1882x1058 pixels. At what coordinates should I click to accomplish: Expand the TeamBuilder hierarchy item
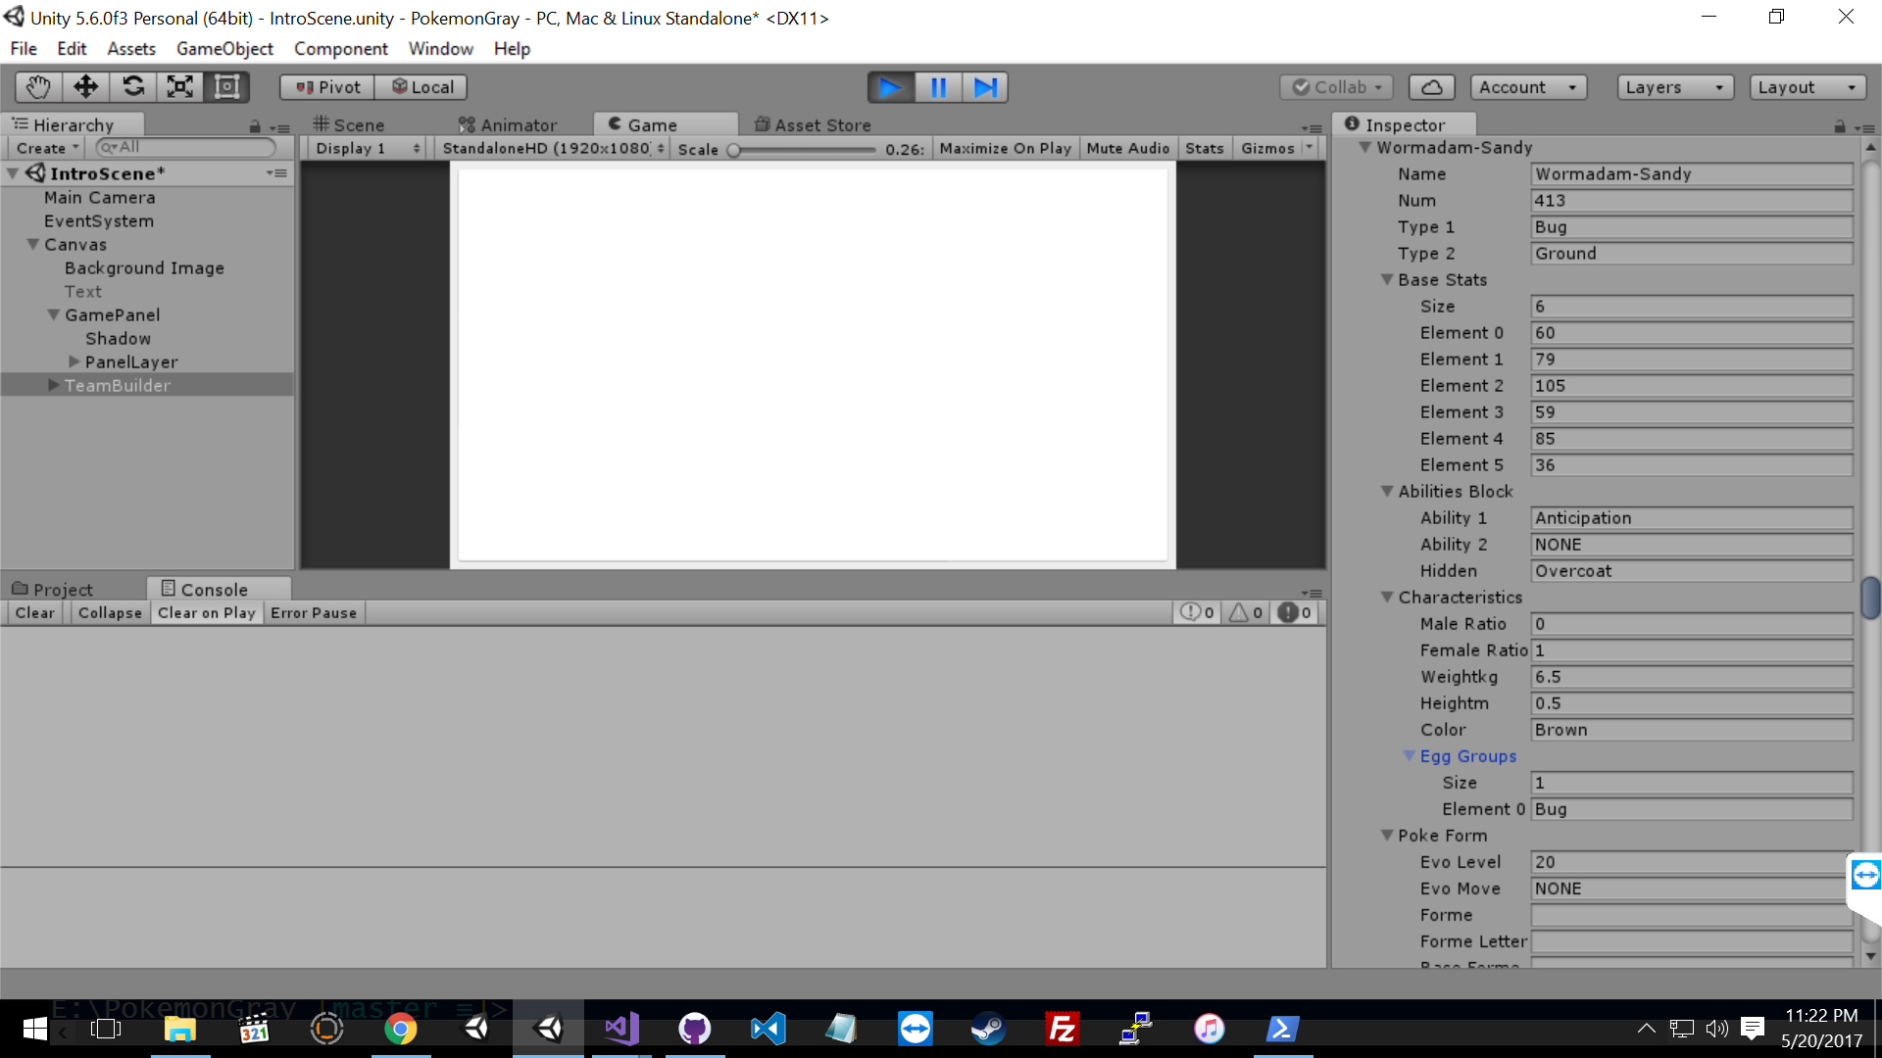point(54,385)
